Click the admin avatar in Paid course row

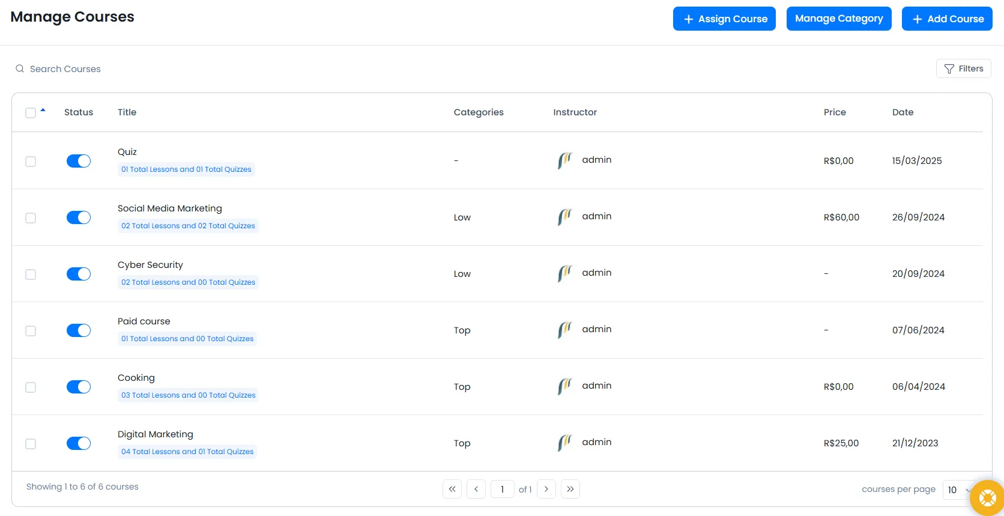point(564,330)
